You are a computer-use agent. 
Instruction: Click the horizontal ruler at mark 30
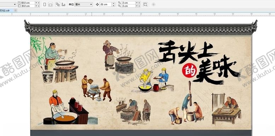(x=141, y=14)
